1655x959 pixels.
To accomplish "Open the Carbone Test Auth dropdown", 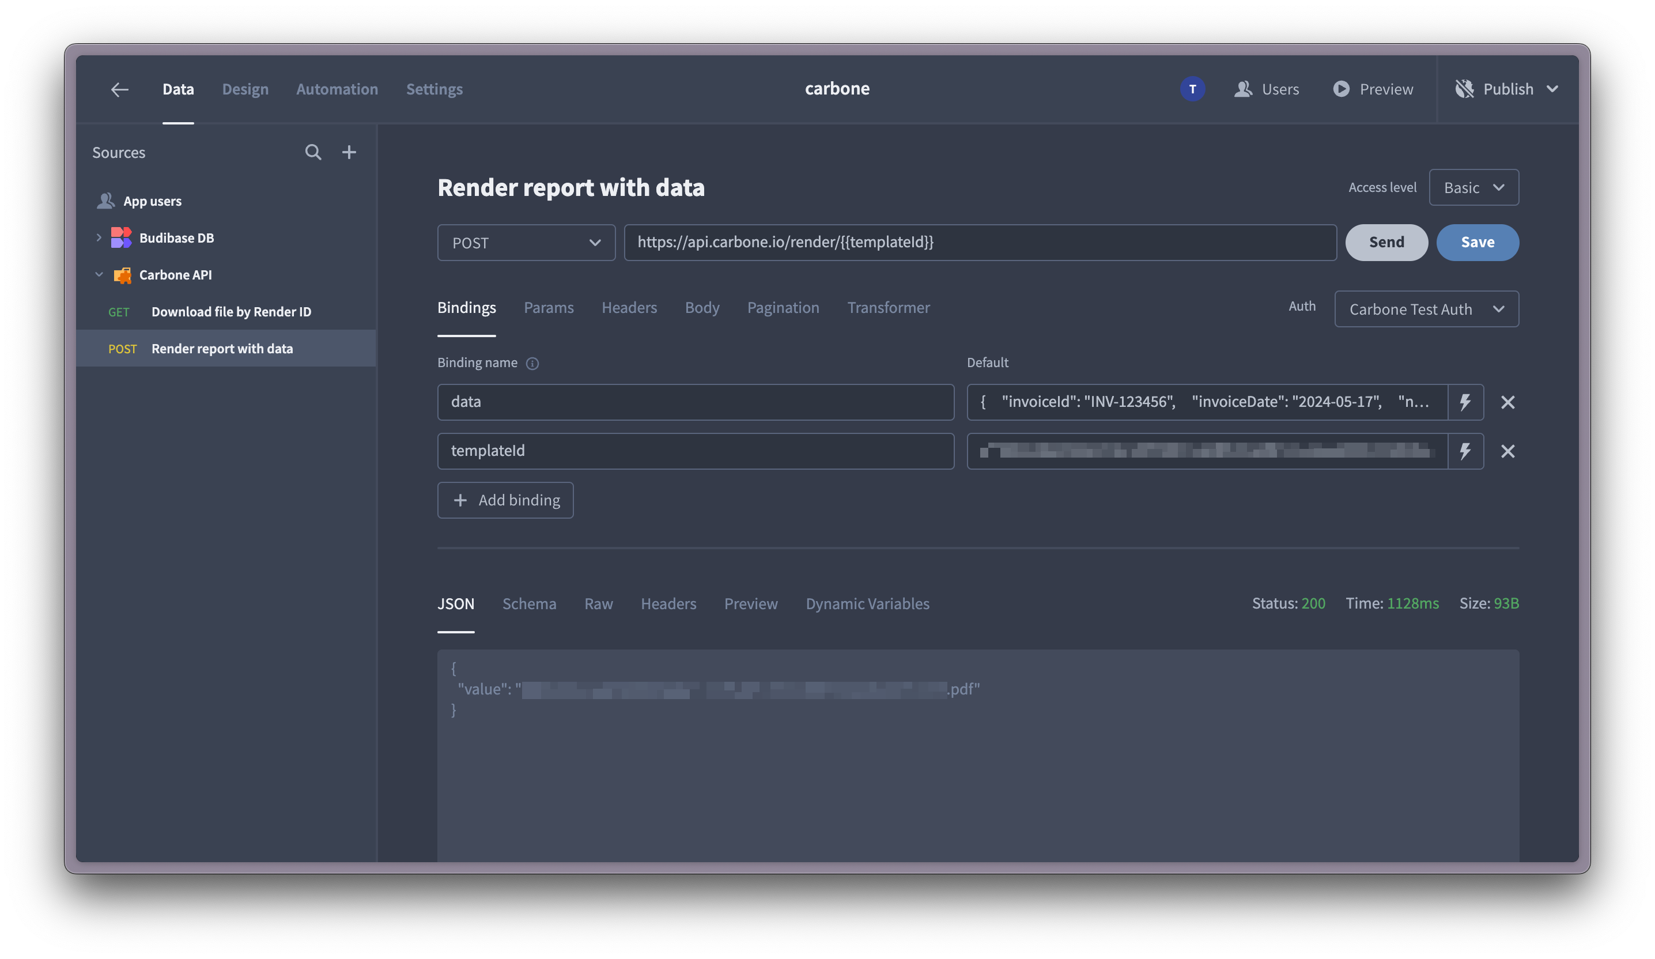I will (x=1426, y=309).
